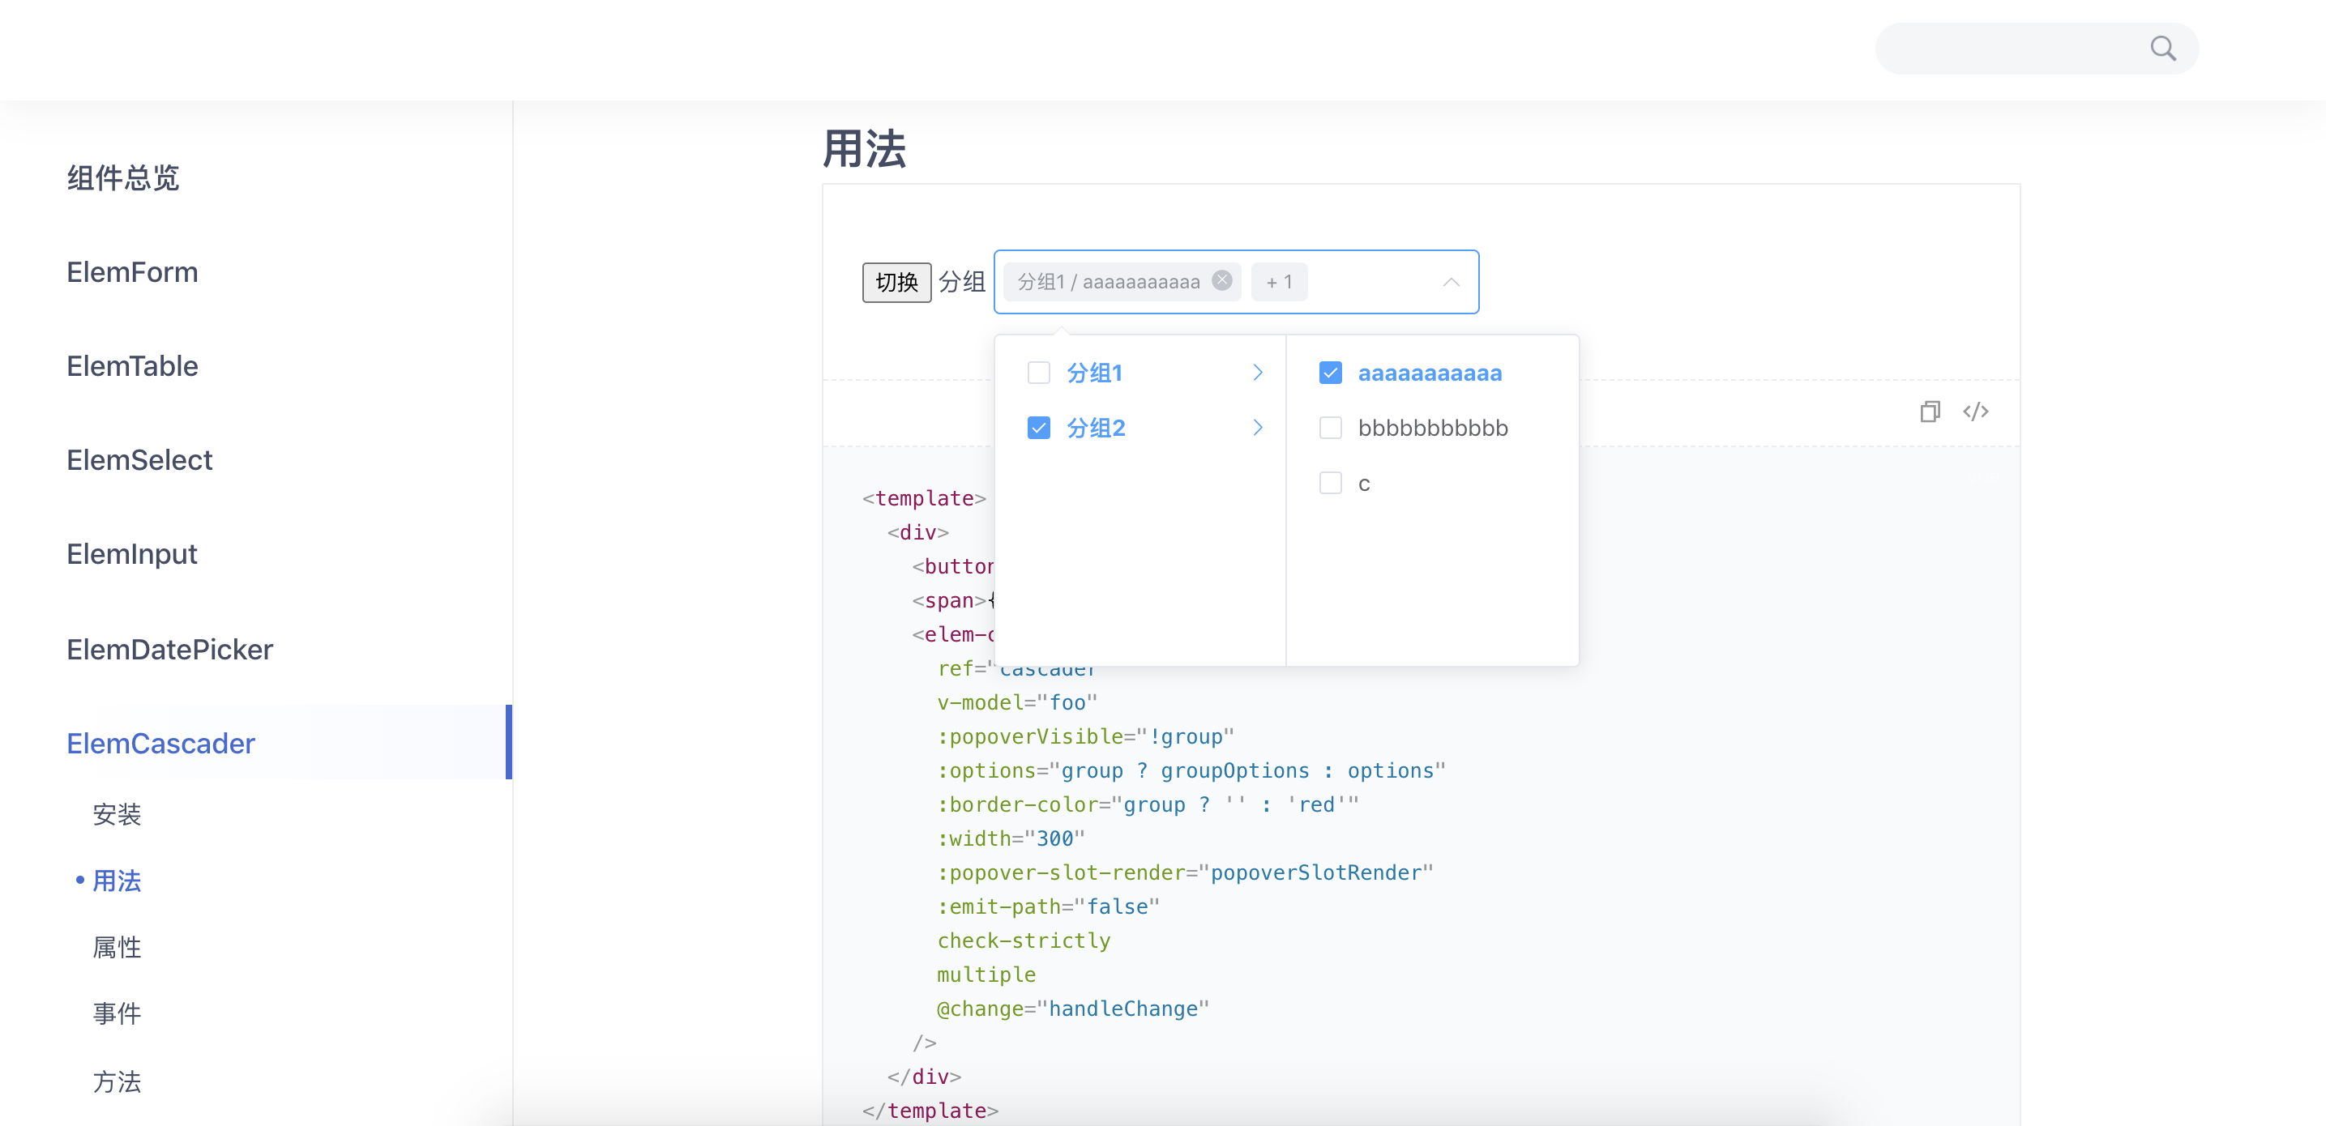Jump to the 事件 section
Image resolution: width=2326 pixels, height=1126 pixels.
118,1013
